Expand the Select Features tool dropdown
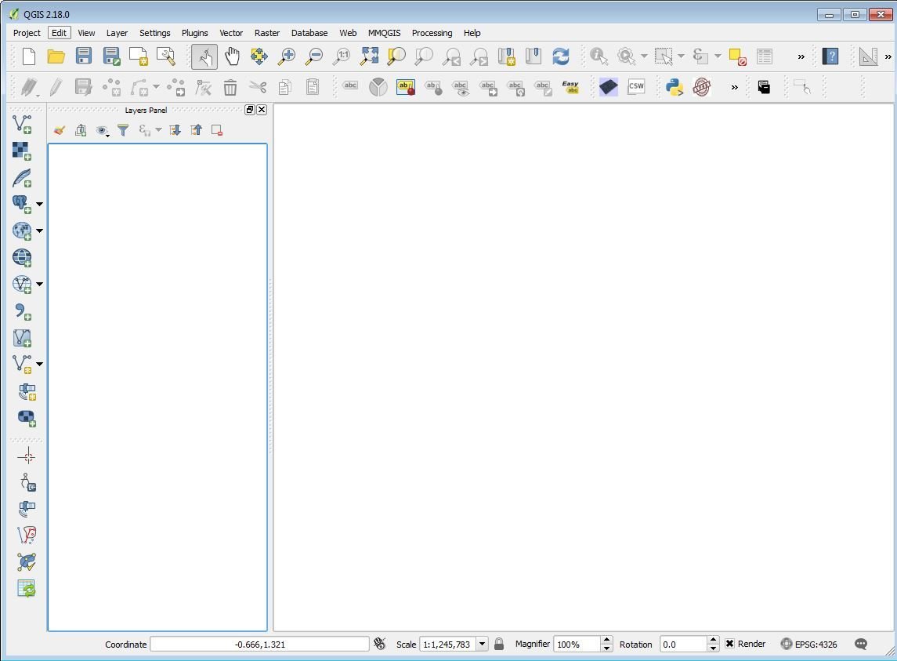 coord(681,56)
